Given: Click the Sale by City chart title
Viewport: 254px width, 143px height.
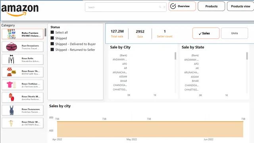Looking at the screenshot, I should pos(120,47).
